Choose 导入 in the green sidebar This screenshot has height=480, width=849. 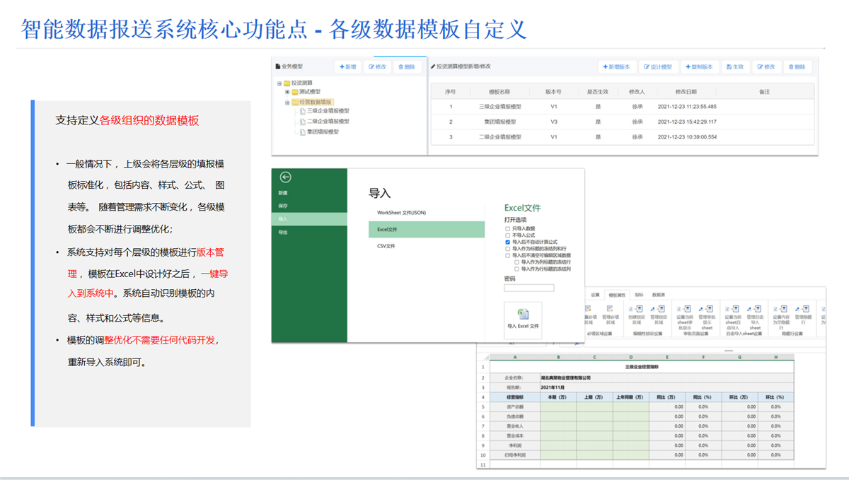click(x=309, y=219)
